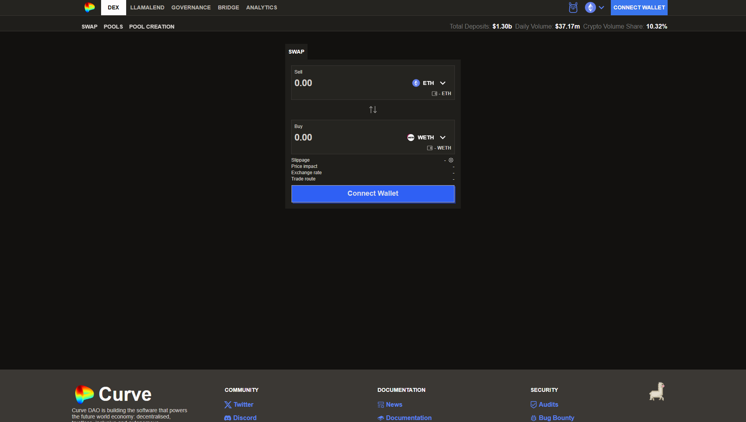Navigate to BRIDGE
Image resolution: width=746 pixels, height=422 pixels.
click(228, 7)
